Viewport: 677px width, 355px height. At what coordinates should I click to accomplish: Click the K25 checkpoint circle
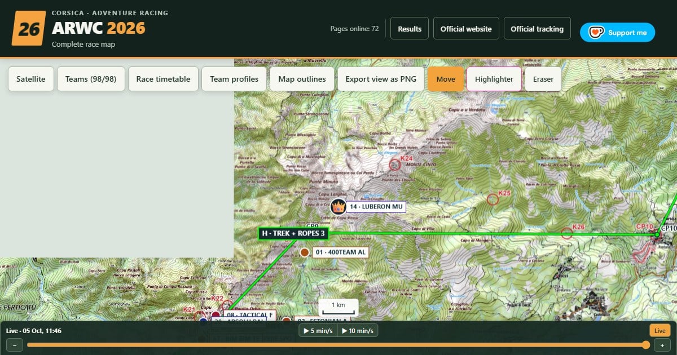[x=493, y=199]
